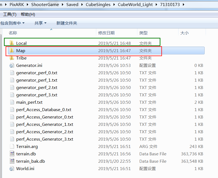The image size is (218, 178).
Task: Open the 工具(T) menu
Action: click(x=10, y=14)
